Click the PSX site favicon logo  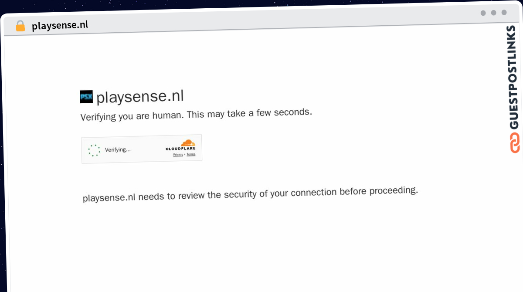[x=86, y=97]
